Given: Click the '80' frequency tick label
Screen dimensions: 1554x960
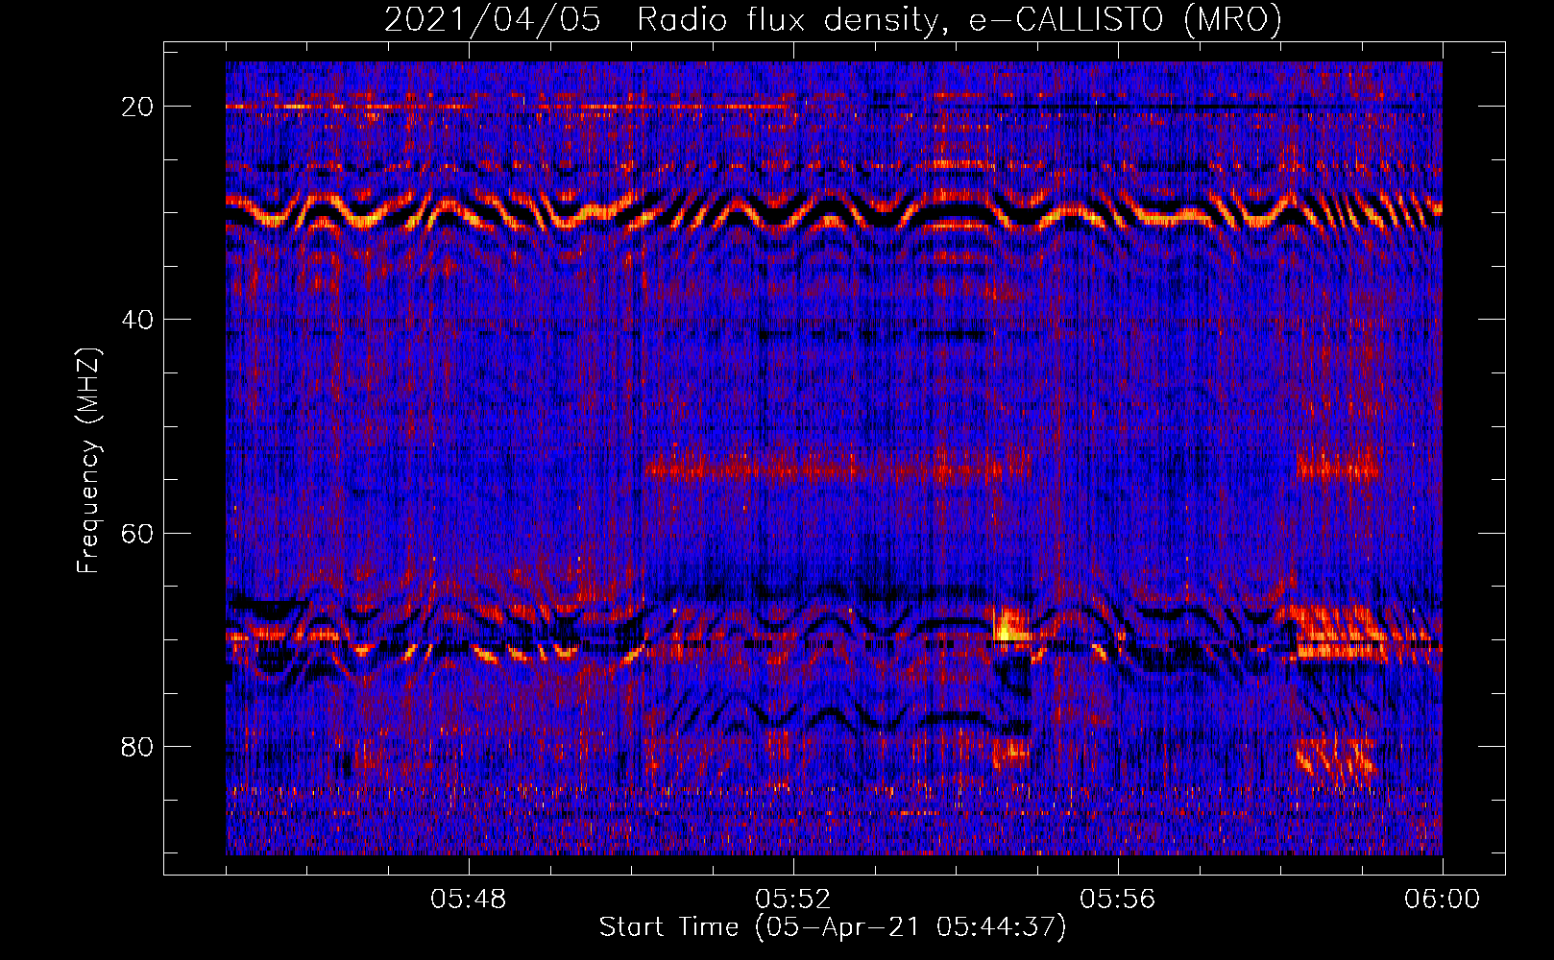Looking at the screenshot, I should tap(138, 747).
